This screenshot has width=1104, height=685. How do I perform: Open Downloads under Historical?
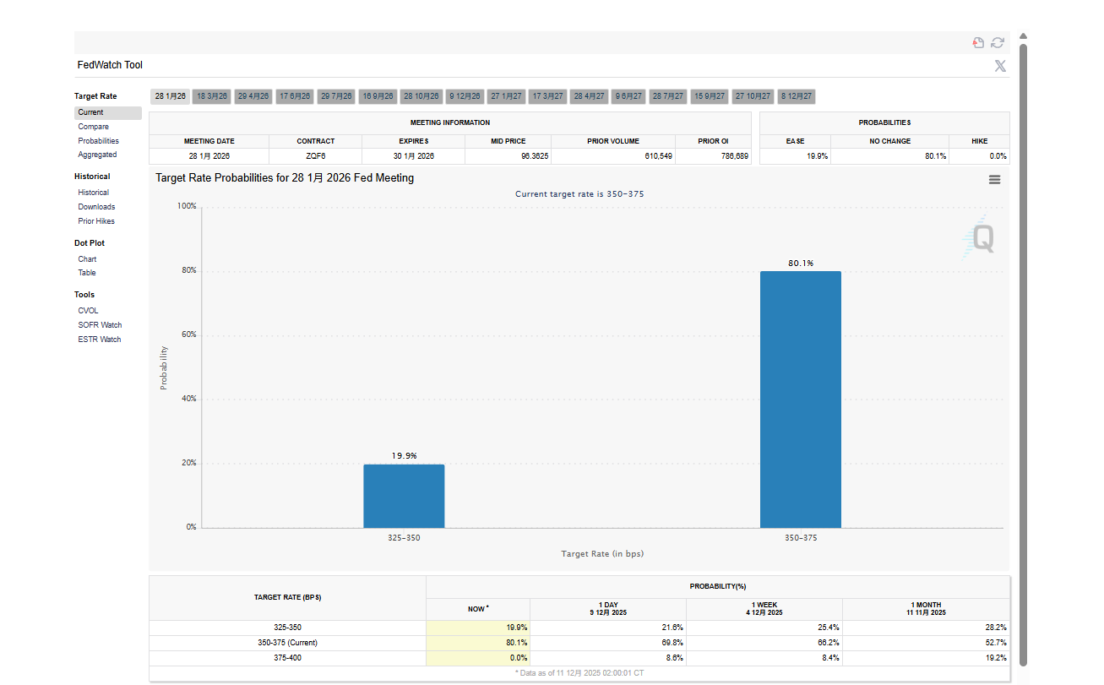coord(96,207)
